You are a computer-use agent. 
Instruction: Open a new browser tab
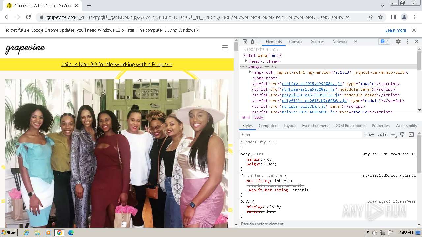pyautogui.click(x=89, y=6)
